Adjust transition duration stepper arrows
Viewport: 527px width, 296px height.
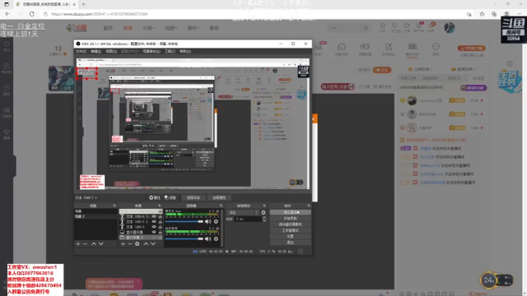click(263, 219)
